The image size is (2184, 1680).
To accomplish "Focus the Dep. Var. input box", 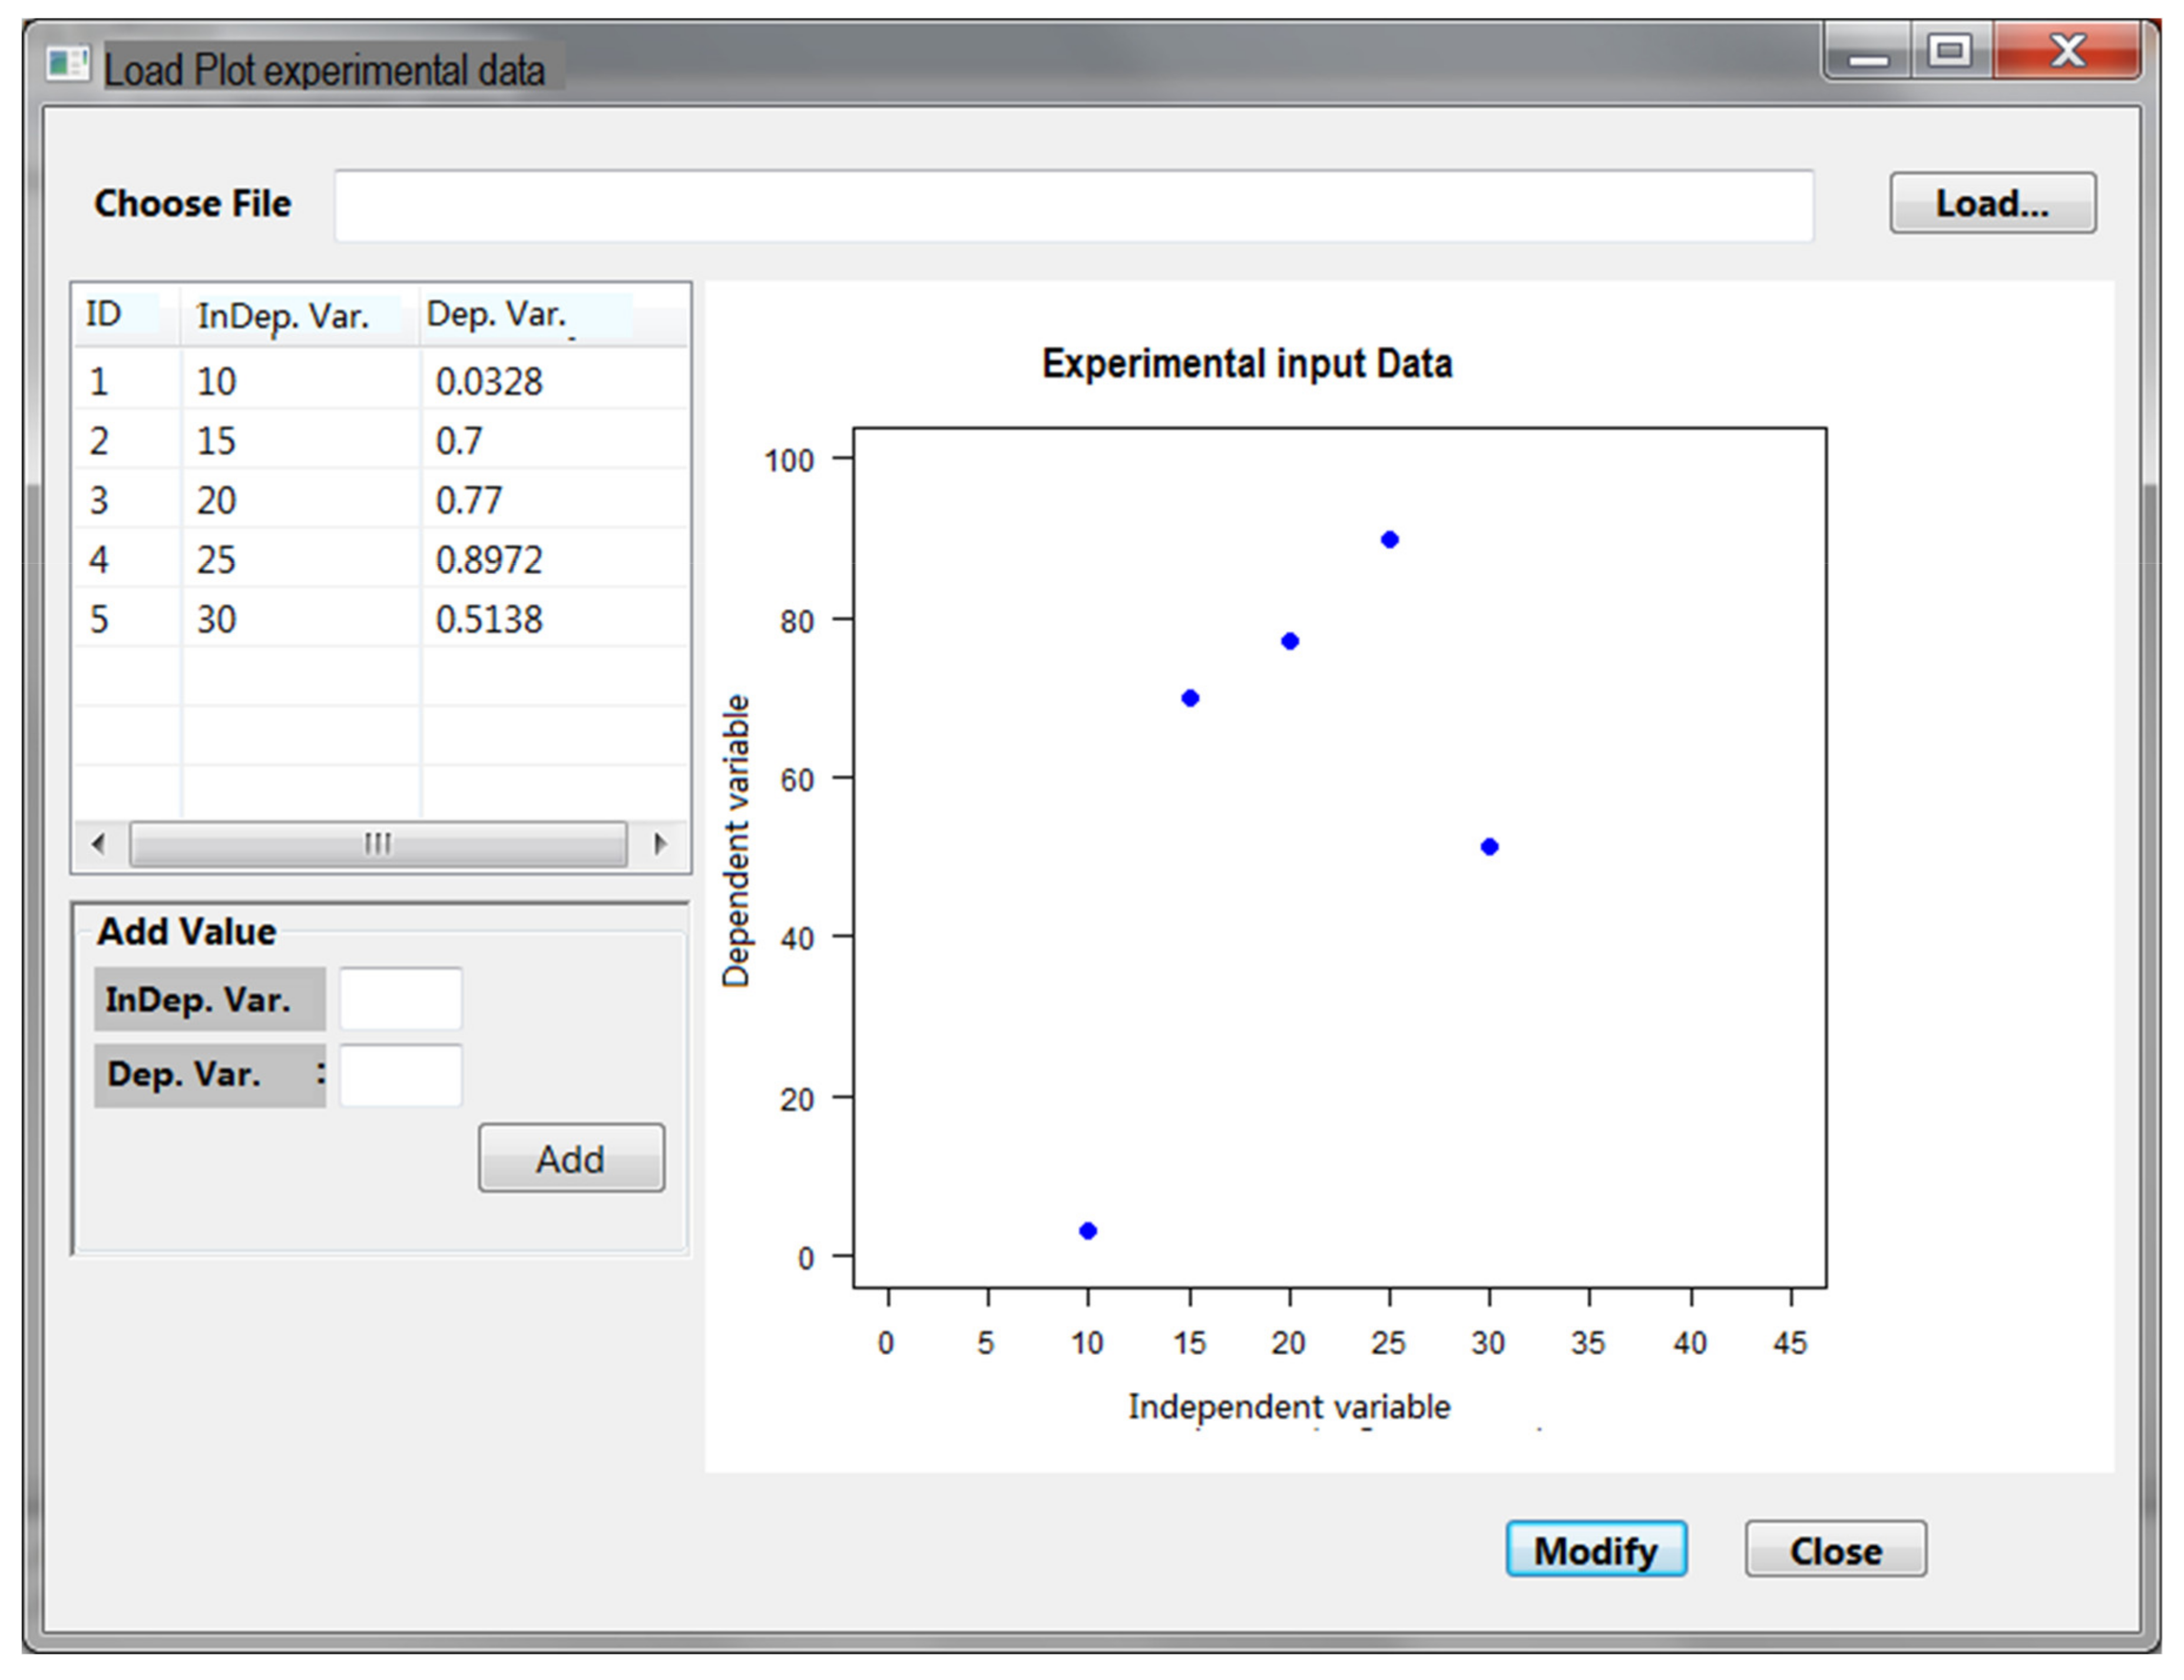I will pyautogui.click(x=400, y=1075).
